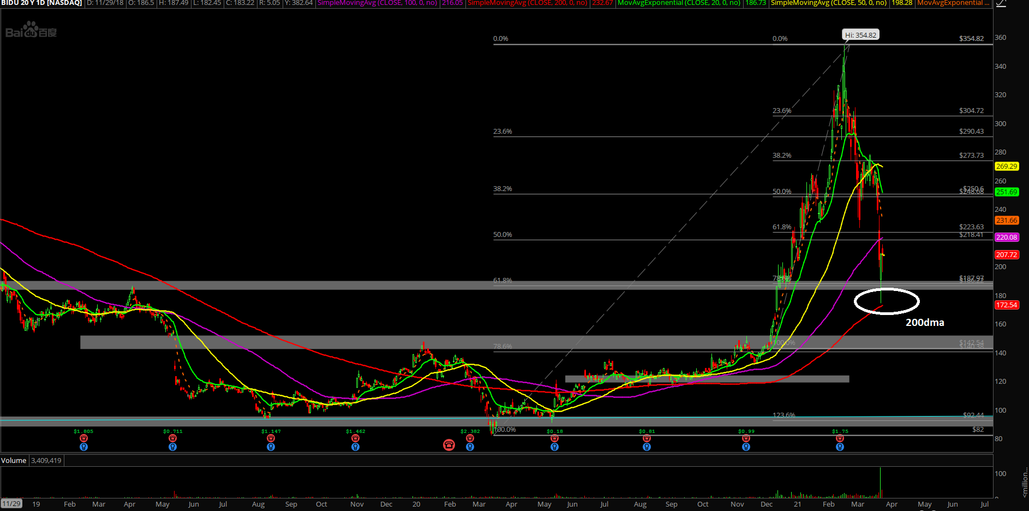The image size is (1029, 511).
Task: Click the earnings phone icon under $1.462
Action: click(355, 438)
